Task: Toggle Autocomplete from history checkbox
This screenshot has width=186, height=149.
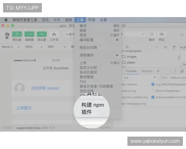Action: pyautogui.click(x=153, y=97)
